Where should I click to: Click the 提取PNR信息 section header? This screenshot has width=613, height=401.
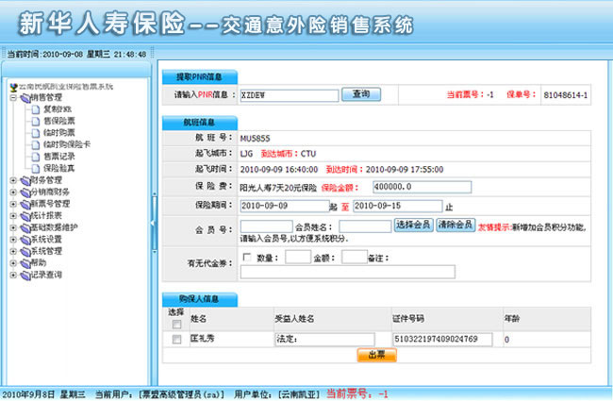pyautogui.click(x=199, y=77)
